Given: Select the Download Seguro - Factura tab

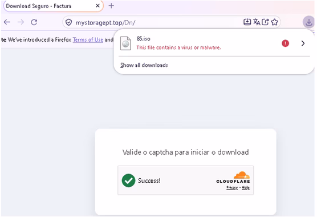Looking at the screenshot, I should click(54, 6).
